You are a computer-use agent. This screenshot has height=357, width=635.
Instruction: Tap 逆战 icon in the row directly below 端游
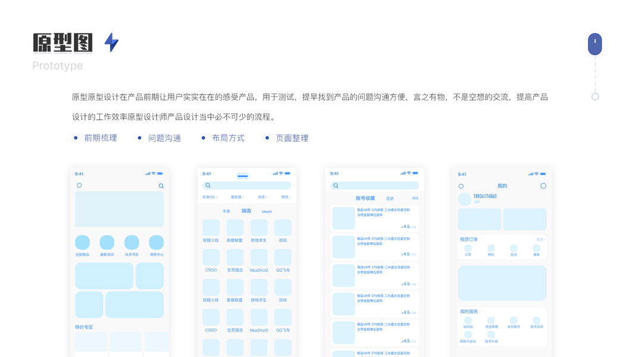[x=283, y=228]
